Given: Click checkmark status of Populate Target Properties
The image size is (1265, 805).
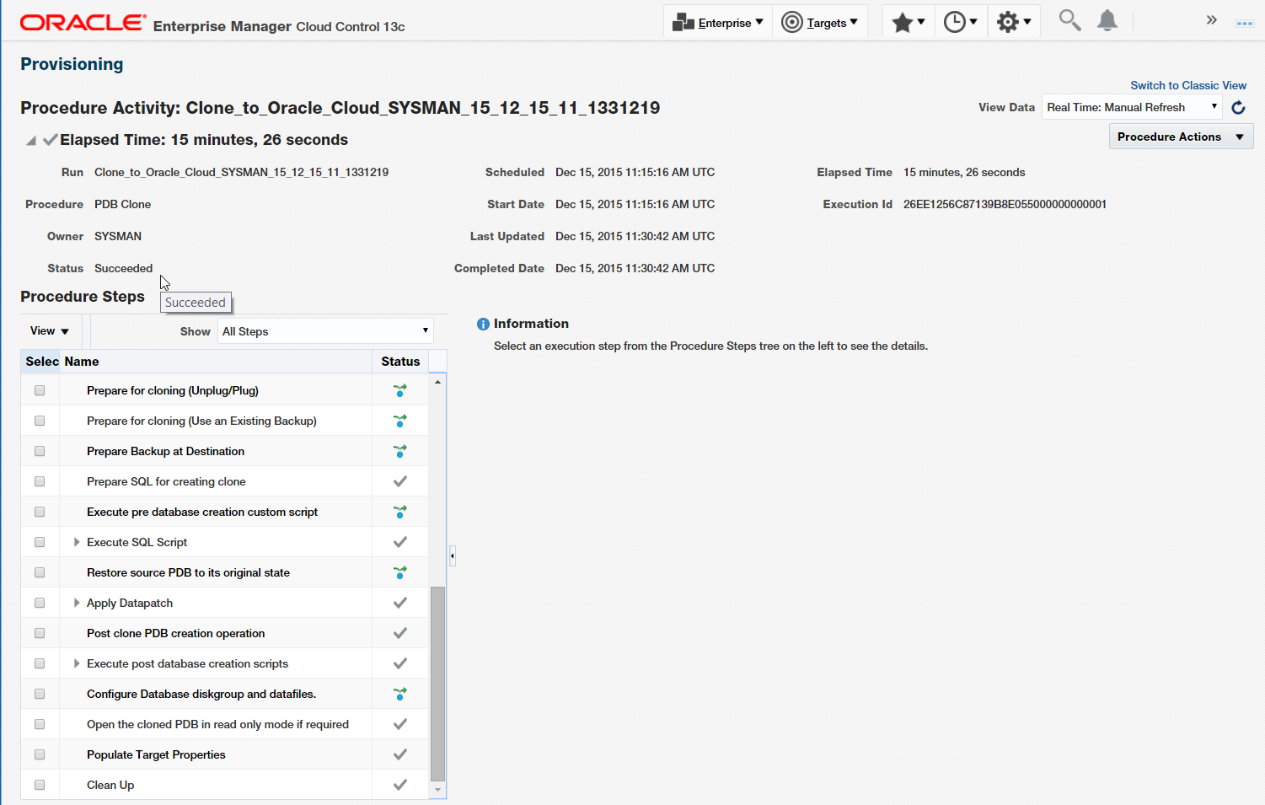Looking at the screenshot, I should point(400,754).
